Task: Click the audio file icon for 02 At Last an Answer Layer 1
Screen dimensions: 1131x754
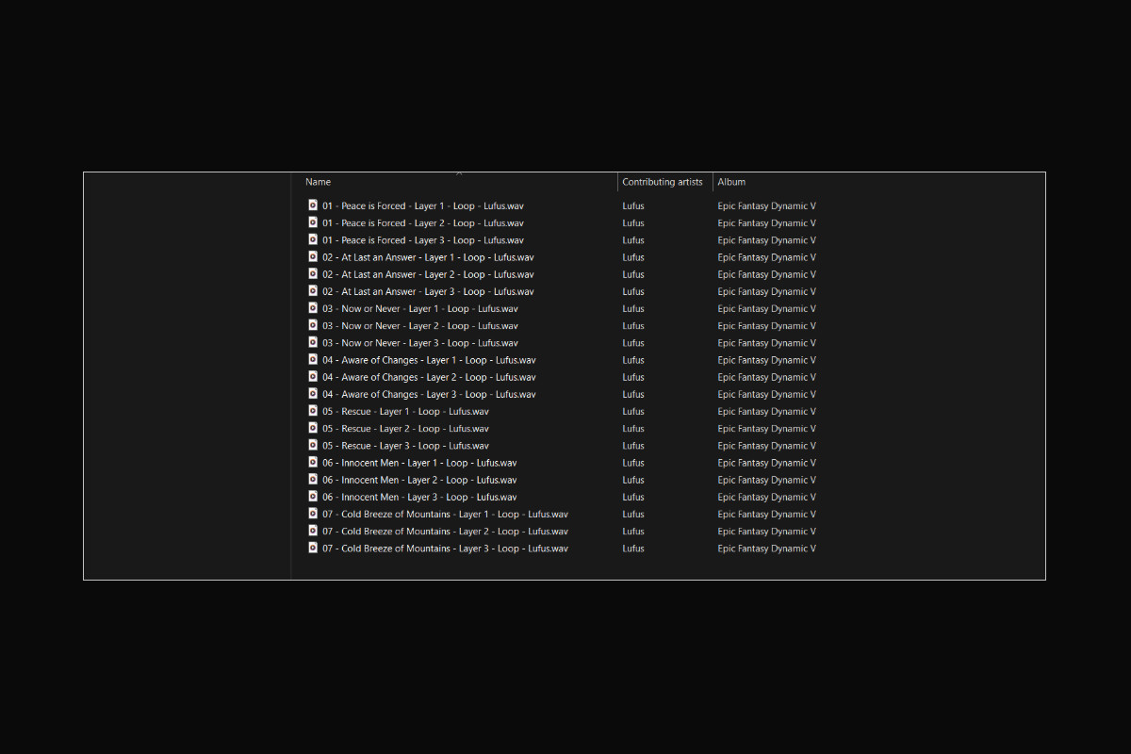Action: pos(313,256)
